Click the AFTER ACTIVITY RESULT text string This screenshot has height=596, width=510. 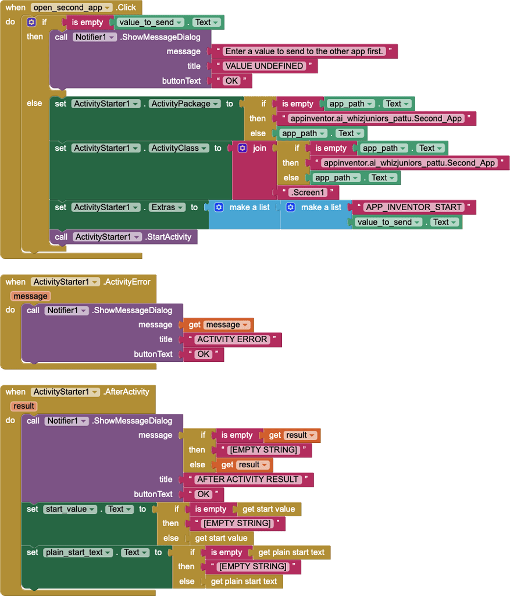pyautogui.click(x=247, y=480)
